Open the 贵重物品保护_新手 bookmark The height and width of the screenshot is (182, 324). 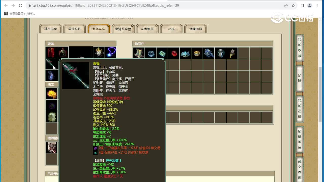click(20, 14)
